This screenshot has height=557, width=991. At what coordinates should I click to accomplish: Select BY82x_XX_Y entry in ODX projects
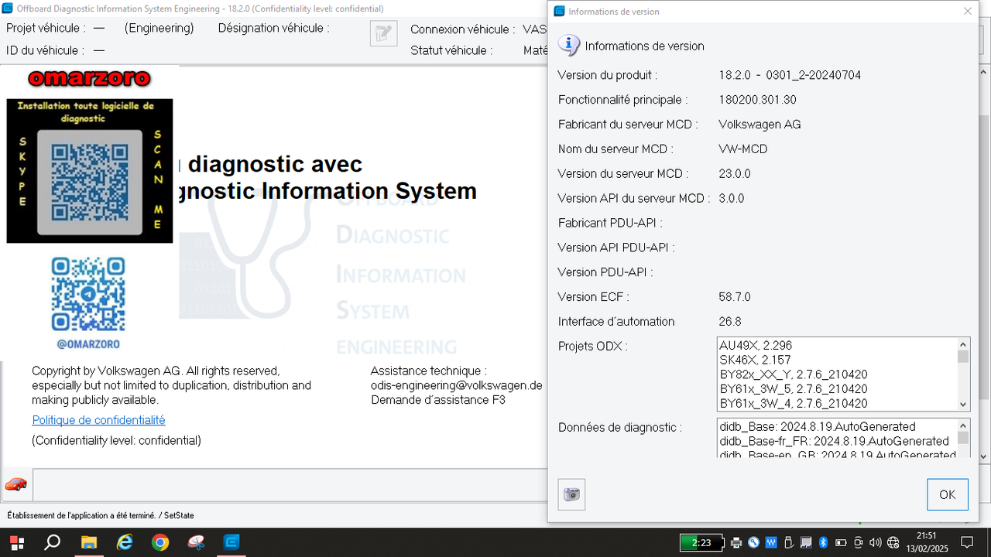click(x=838, y=374)
